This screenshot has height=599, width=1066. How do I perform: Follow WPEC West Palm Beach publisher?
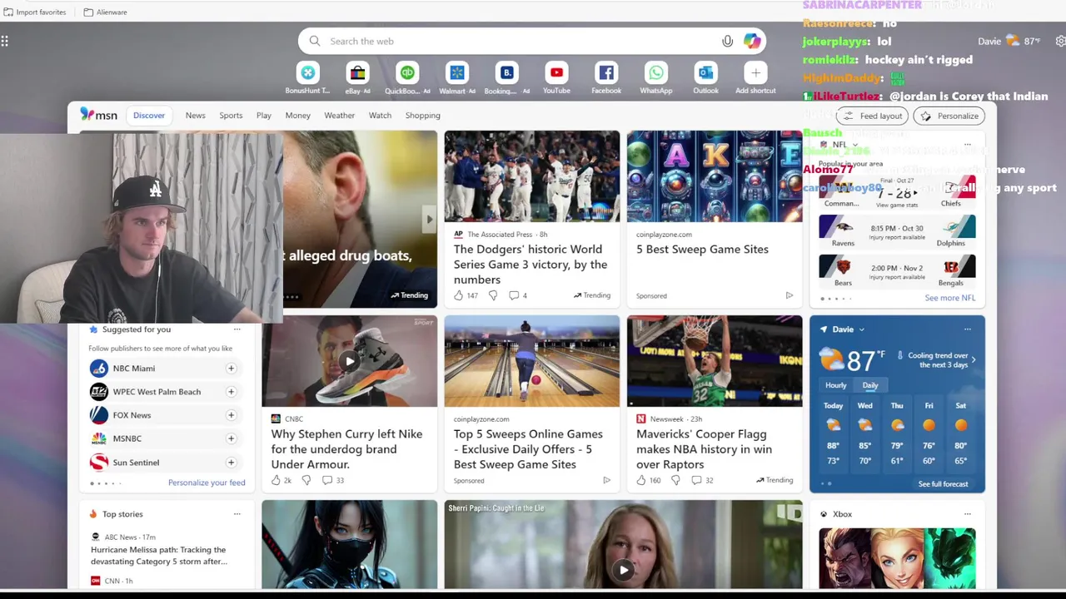231,391
